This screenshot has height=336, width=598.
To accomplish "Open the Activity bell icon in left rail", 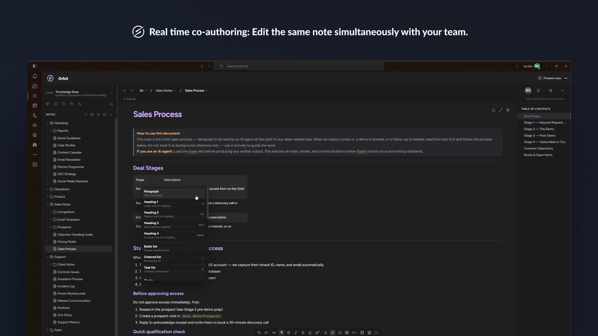I will coord(35,76).
